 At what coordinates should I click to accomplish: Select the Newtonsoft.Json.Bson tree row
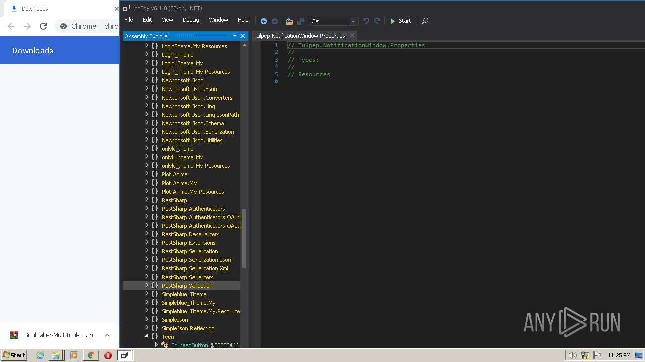[182, 89]
